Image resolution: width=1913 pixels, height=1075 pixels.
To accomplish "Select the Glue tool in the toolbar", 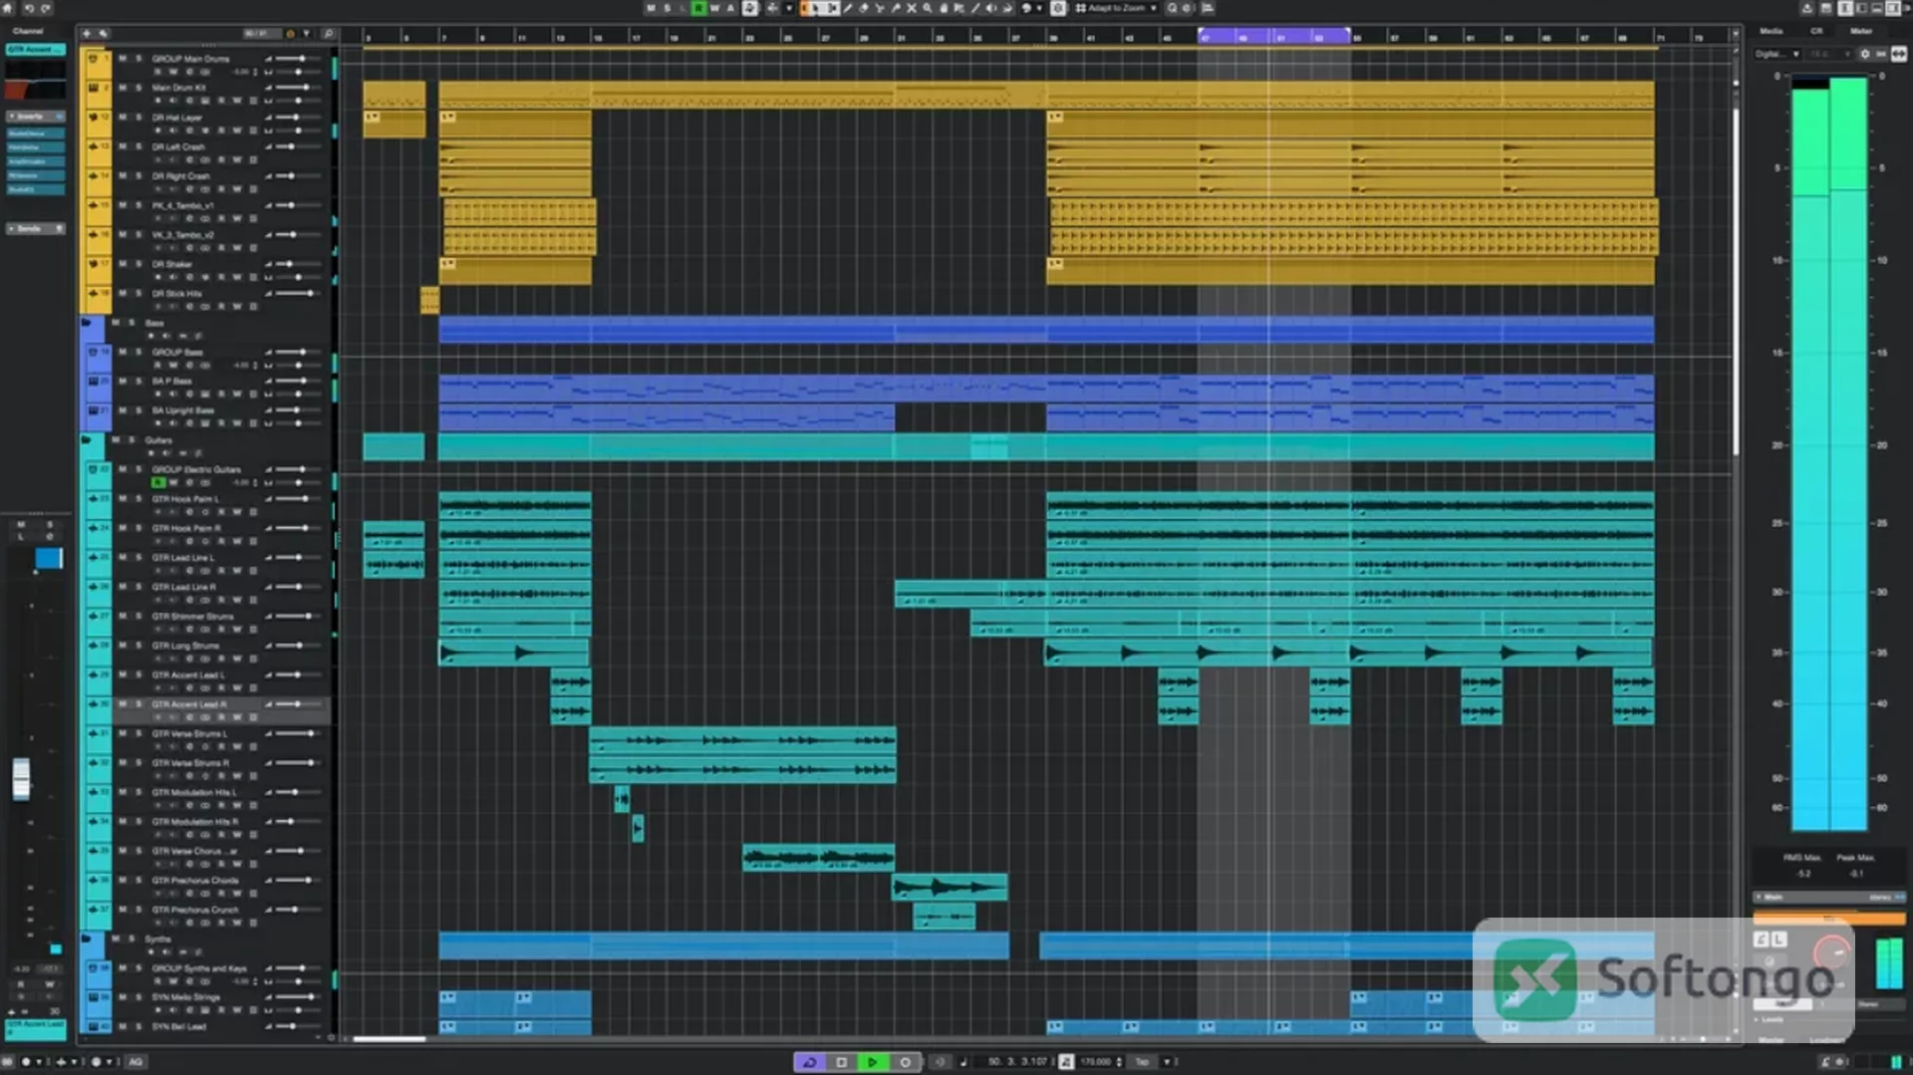I will 896,8.
